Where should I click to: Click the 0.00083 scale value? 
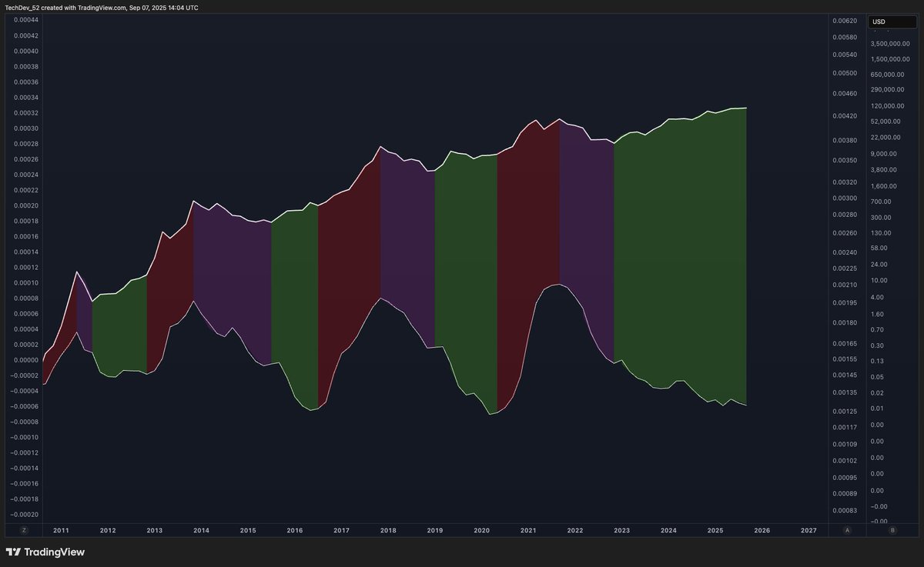(845, 511)
